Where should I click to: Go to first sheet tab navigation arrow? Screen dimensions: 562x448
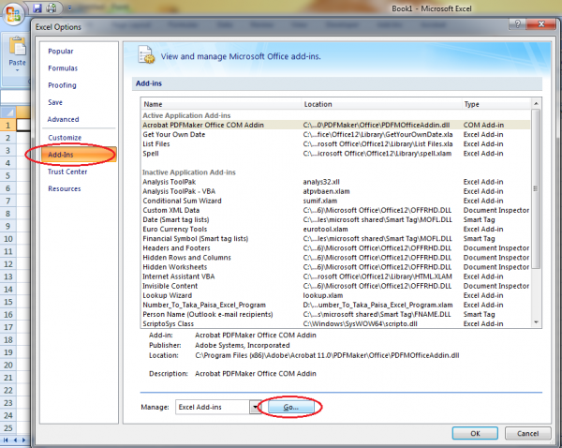(x=6, y=441)
